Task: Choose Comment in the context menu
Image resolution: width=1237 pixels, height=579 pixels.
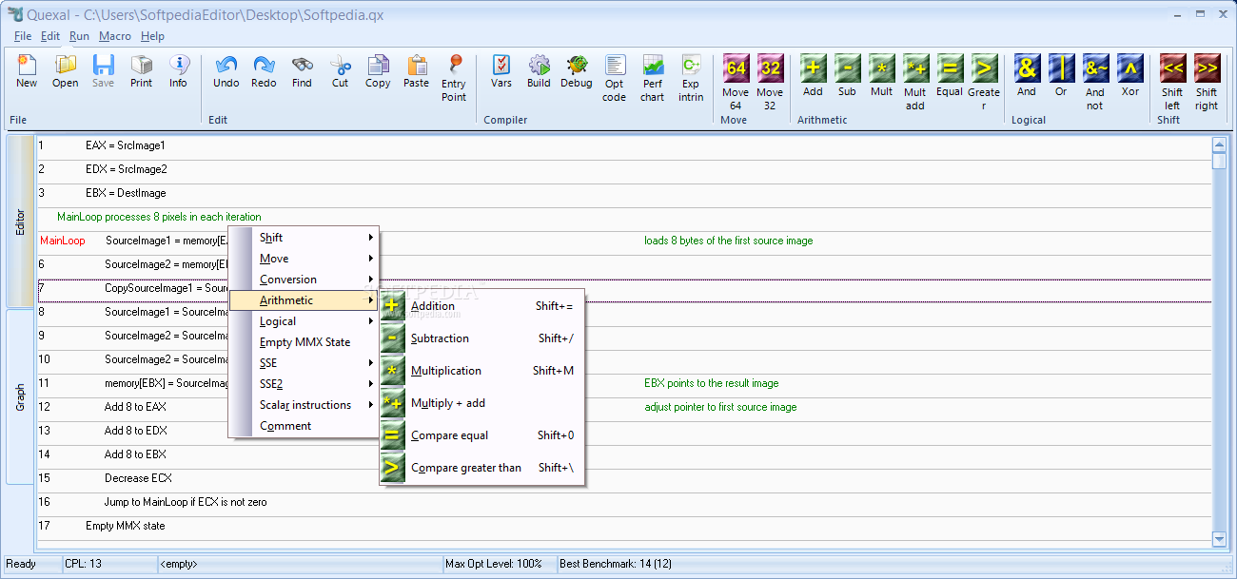Action: pos(304,426)
